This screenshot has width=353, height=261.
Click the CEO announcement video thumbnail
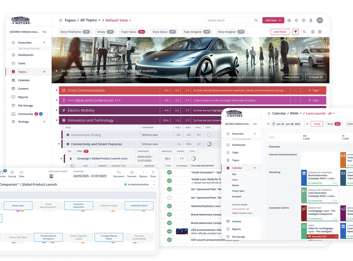(181, 231)
